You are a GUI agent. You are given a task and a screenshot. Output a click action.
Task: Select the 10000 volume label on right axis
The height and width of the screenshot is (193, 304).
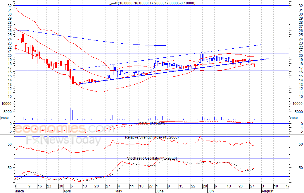click(296, 104)
